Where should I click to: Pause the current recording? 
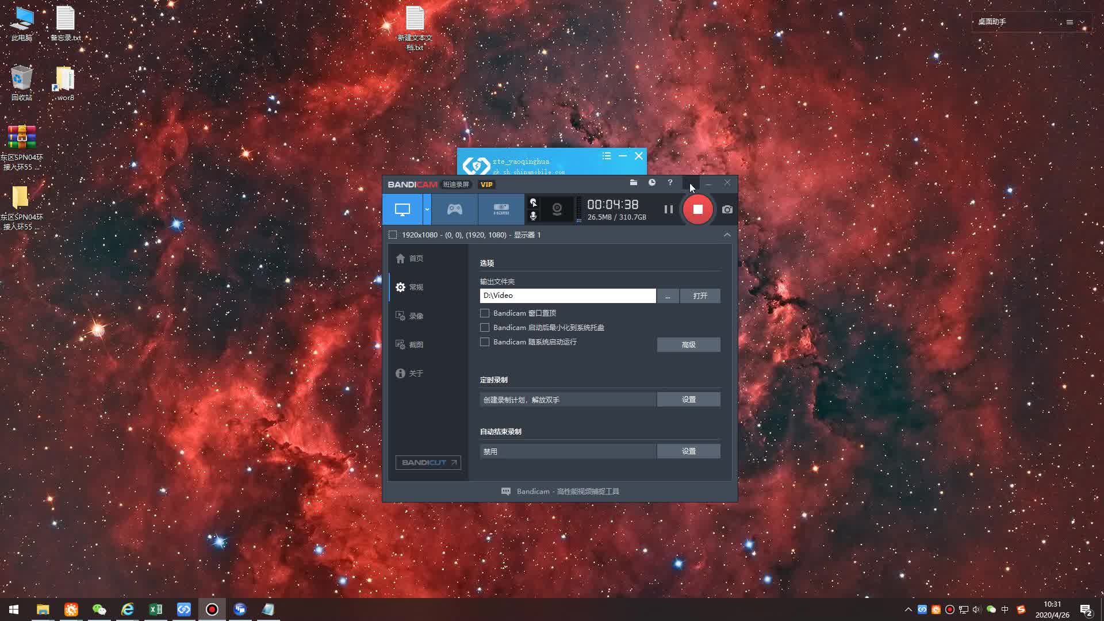[x=668, y=209]
